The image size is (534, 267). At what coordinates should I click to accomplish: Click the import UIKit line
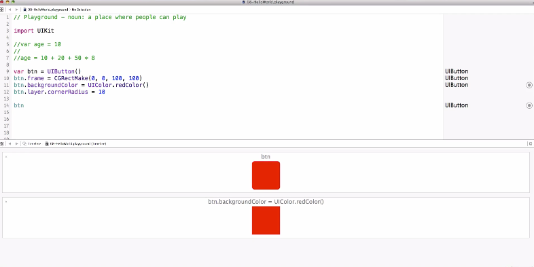click(x=34, y=31)
